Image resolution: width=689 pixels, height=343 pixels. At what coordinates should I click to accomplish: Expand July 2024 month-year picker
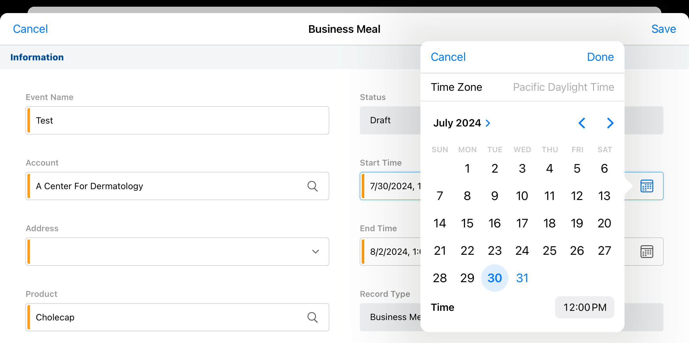click(462, 123)
